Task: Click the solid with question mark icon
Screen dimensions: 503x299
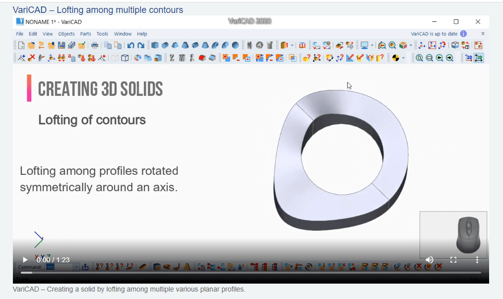Action: (x=307, y=58)
